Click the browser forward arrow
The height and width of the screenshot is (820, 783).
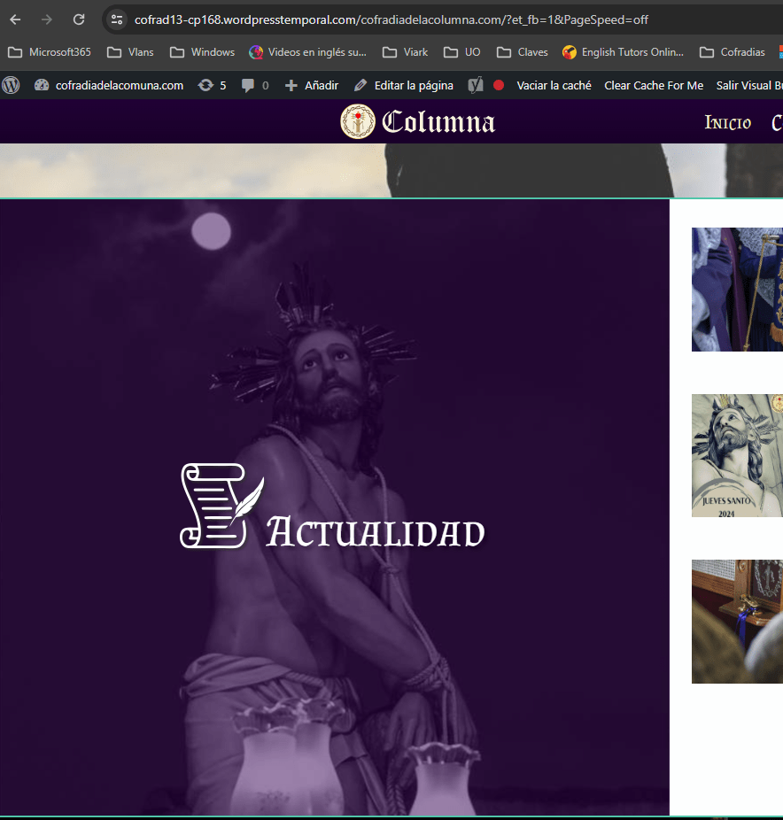coord(47,19)
